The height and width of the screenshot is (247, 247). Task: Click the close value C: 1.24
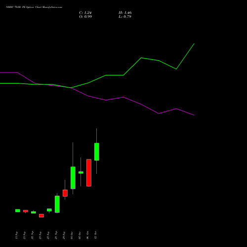pos(85,13)
